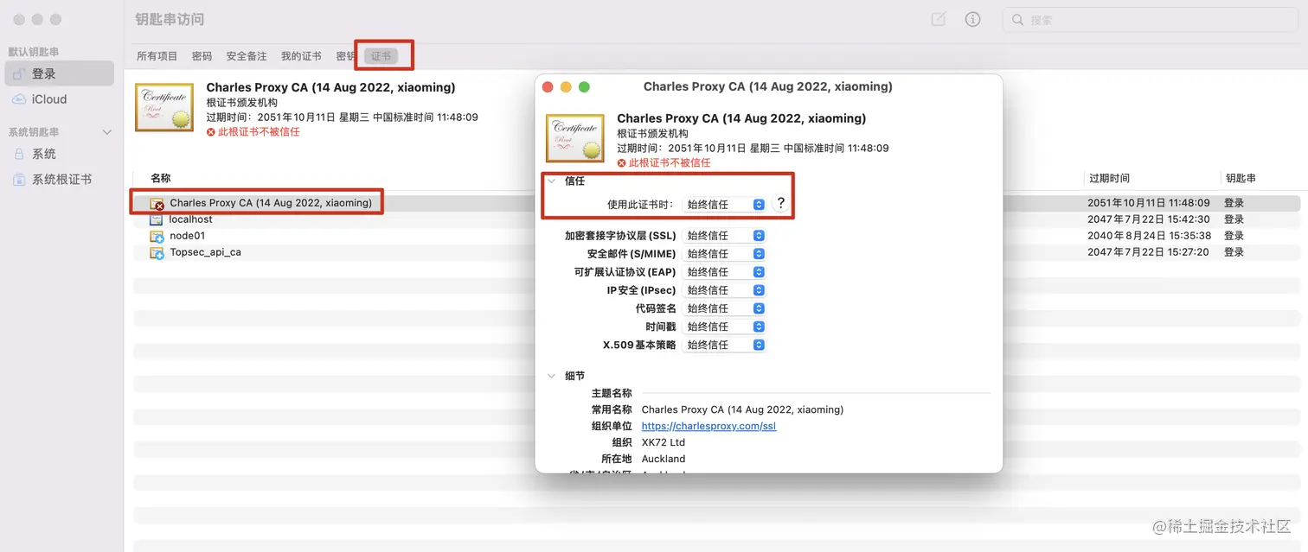1308x552 pixels.
Task: Click the certificate thumbnail in detail window
Action: click(574, 138)
